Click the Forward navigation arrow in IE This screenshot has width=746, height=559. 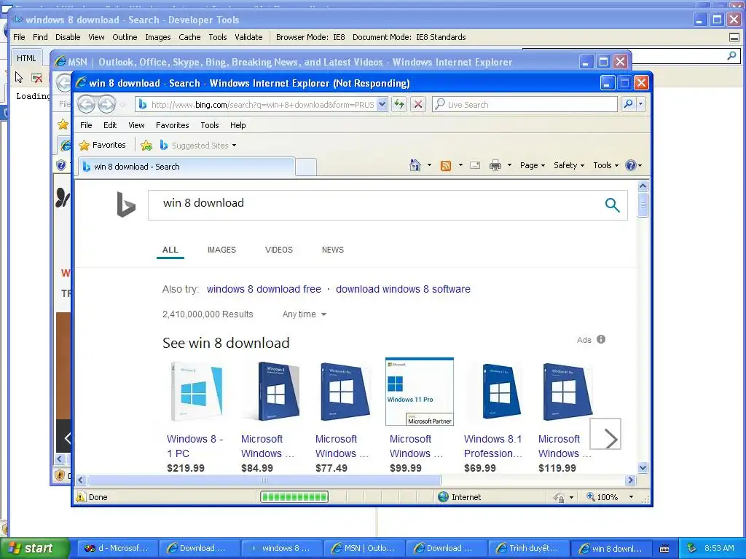106,104
